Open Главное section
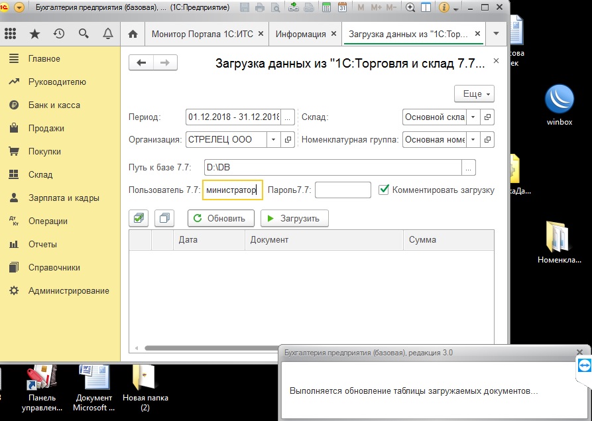The width and height of the screenshot is (592, 421). tap(60, 58)
